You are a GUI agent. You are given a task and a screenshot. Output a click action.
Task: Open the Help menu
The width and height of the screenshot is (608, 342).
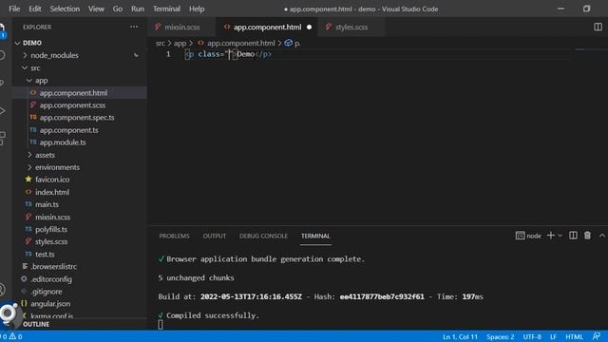coord(197,9)
